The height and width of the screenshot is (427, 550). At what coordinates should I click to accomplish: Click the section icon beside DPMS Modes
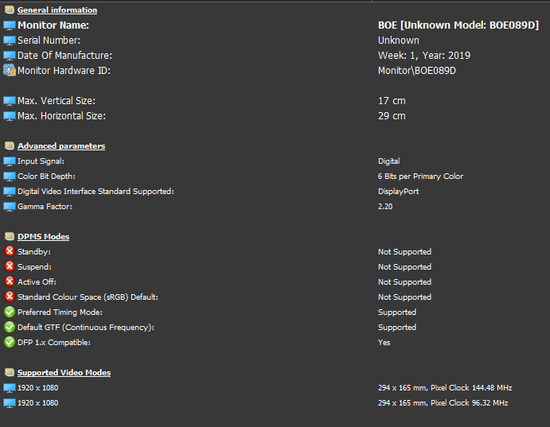(10, 236)
